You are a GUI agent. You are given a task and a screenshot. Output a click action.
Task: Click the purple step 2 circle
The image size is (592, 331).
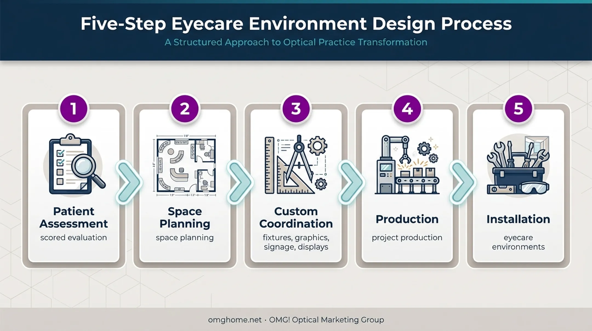click(x=185, y=109)
